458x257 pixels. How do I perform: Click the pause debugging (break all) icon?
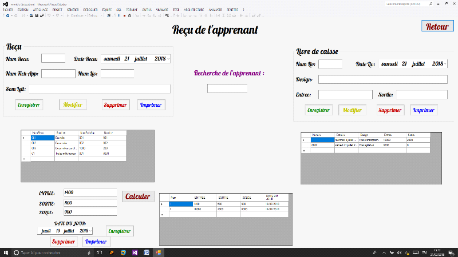[119, 16]
